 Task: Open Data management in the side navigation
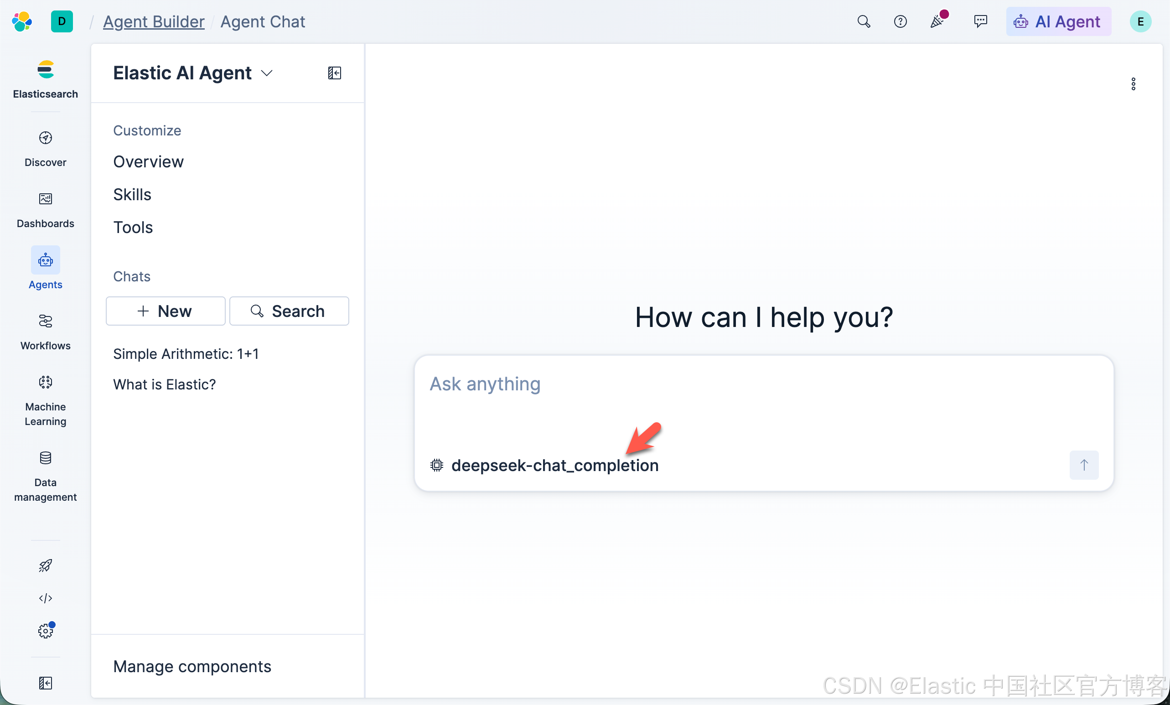tap(46, 476)
